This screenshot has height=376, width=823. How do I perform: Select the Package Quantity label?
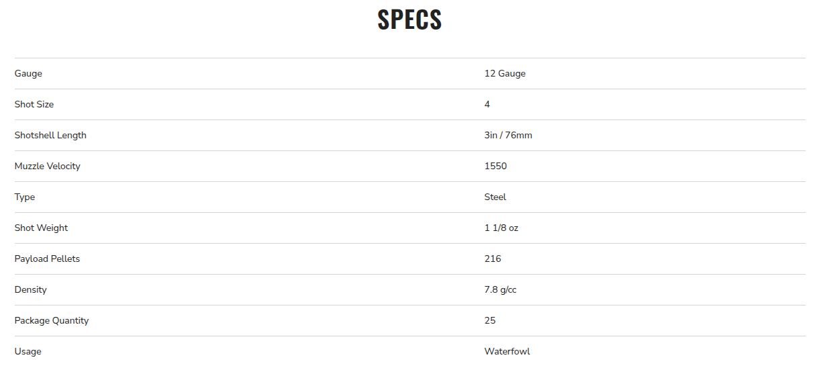tap(52, 321)
